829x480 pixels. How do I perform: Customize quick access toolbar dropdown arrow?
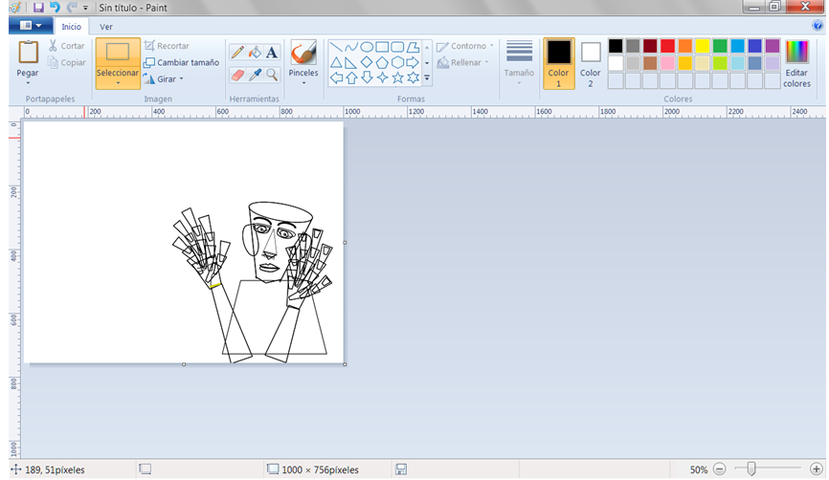(x=85, y=8)
